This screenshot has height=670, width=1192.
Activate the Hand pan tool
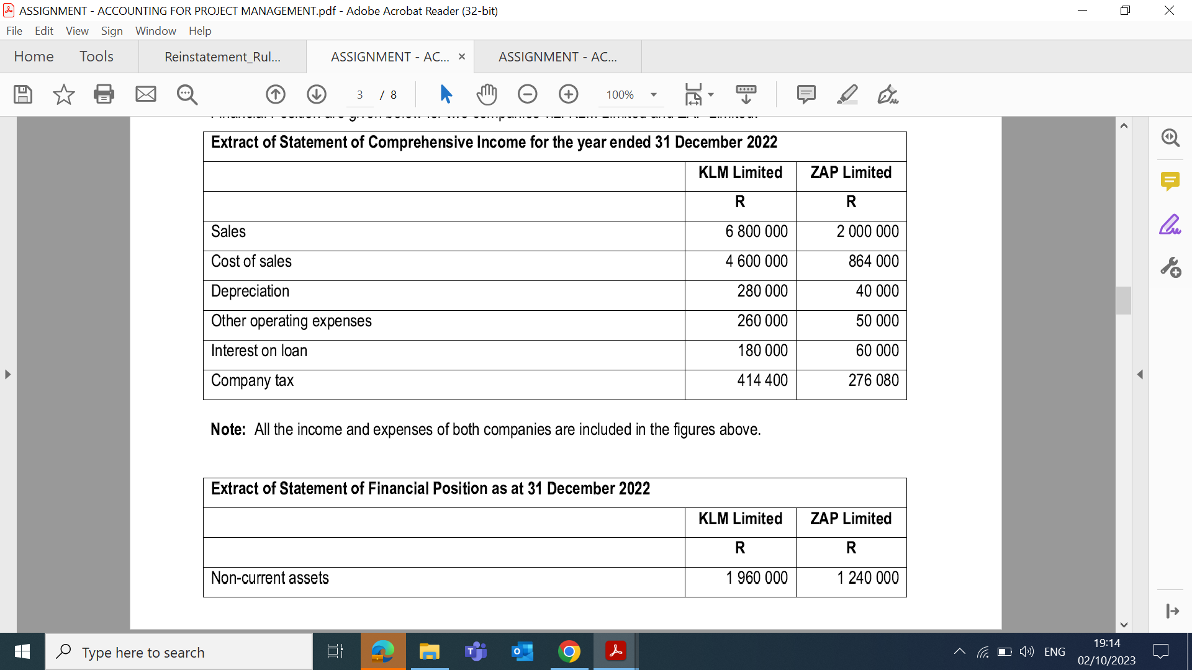(x=487, y=94)
